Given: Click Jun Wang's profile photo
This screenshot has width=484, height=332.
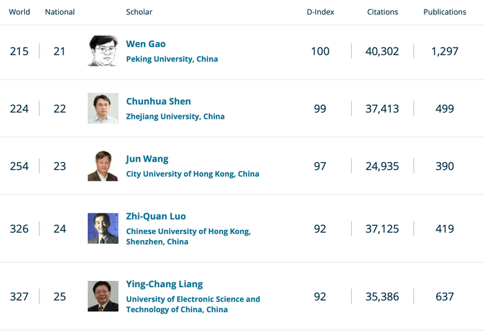Looking at the screenshot, I should click(102, 166).
